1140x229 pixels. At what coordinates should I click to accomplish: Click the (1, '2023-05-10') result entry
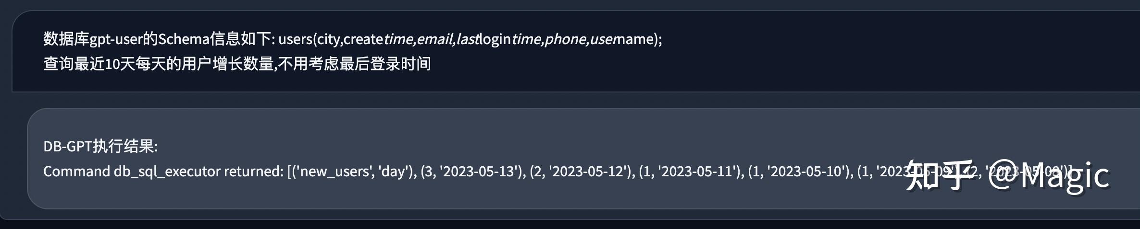tap(799, 171)
